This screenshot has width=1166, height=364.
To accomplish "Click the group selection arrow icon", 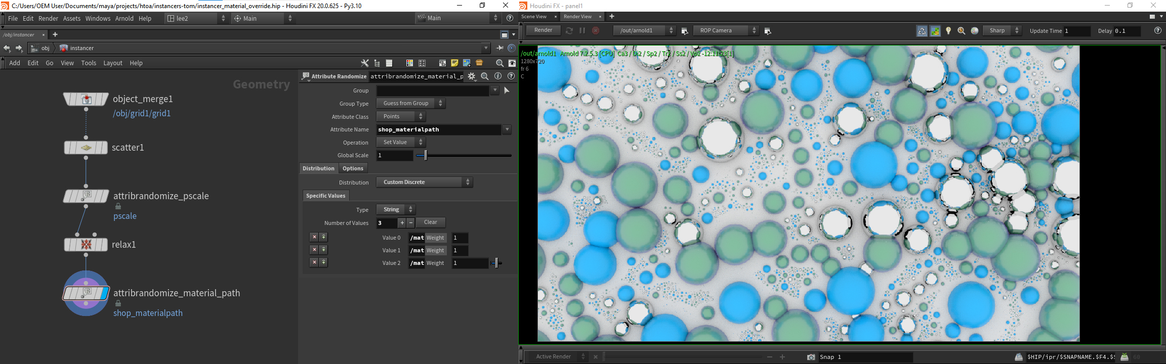I will coord(507,90).
